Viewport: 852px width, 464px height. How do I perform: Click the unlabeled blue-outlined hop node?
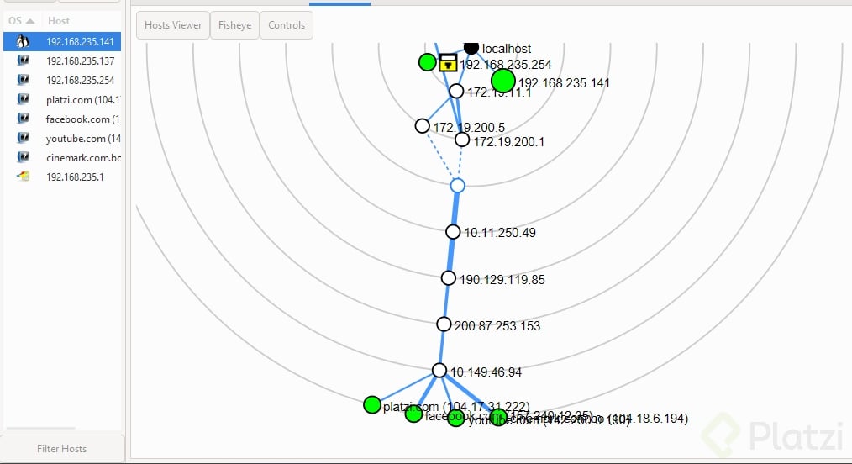[x=458, y=186]
